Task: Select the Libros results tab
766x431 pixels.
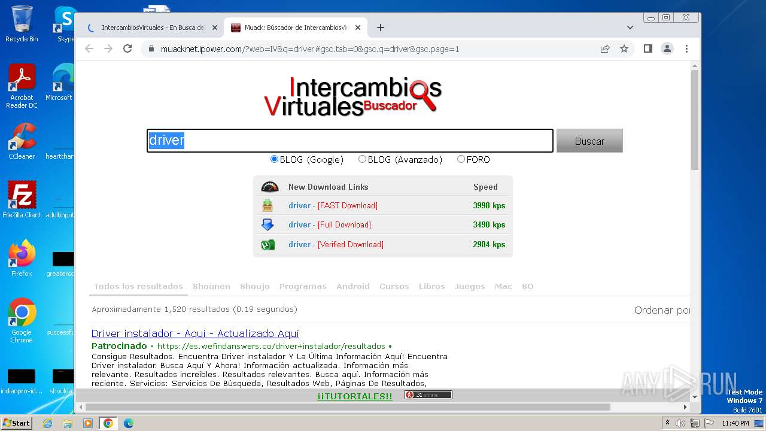Action: click(432, 286)
